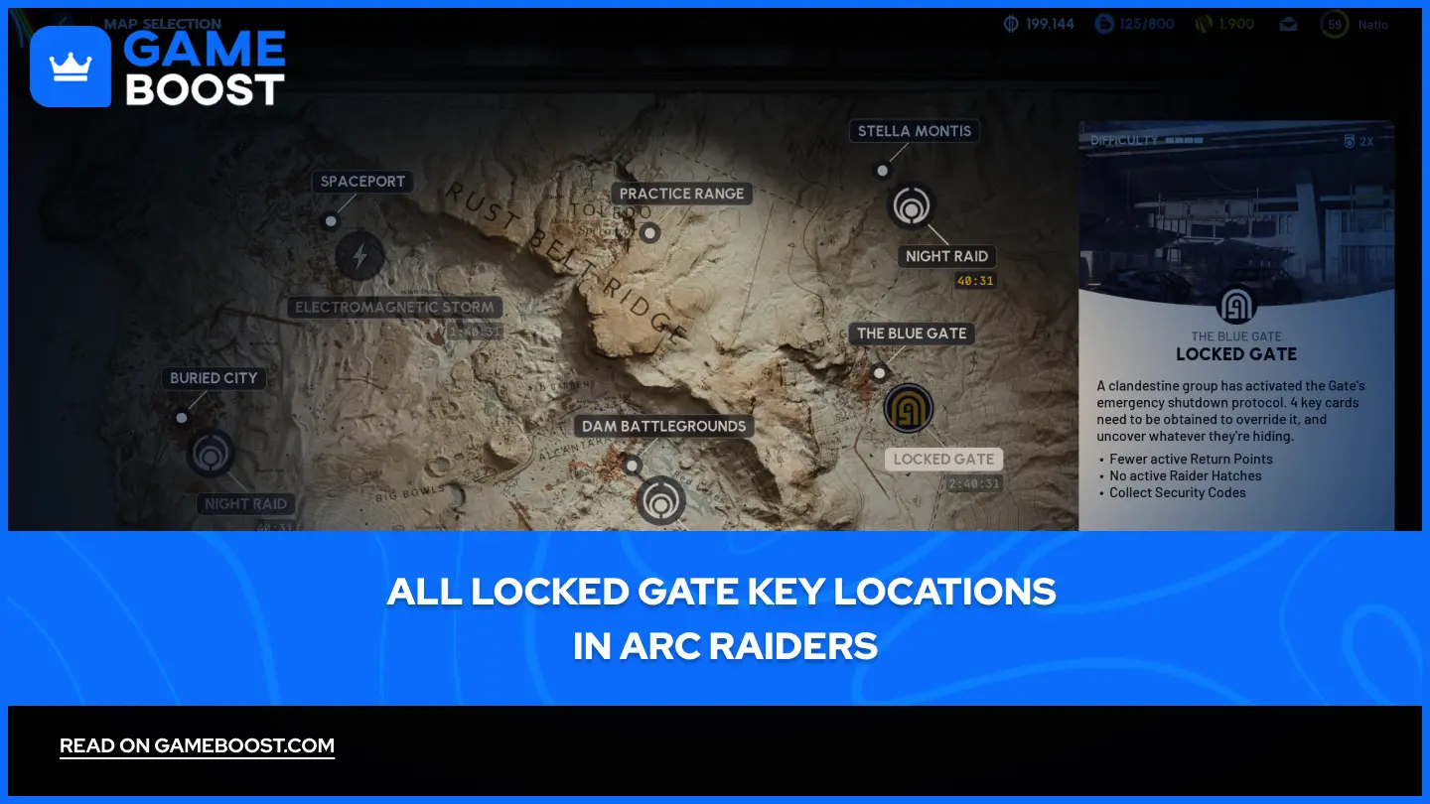The image size is (1430, 804).
Task: Click the level 59 player badge
Action: click(1334, 24)
